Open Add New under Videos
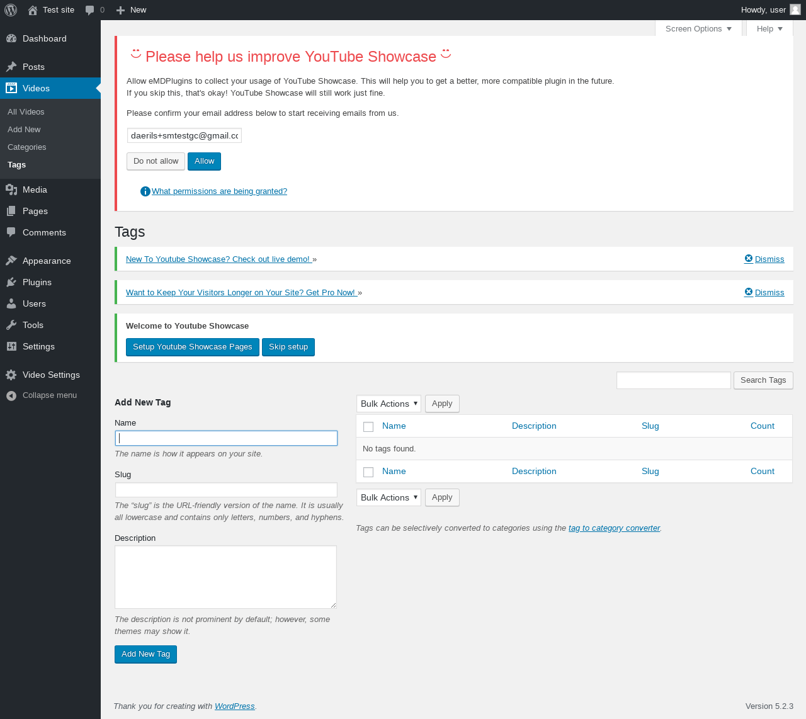806x719 pixels. [x=24, y=129]
